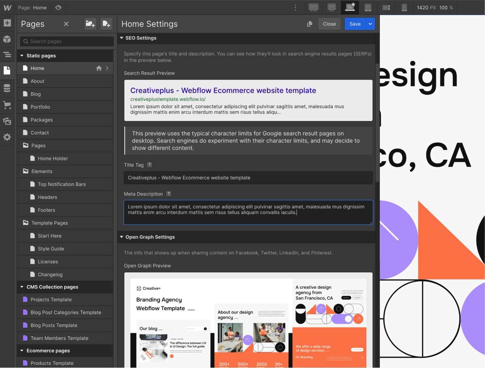Image resolution: width=485 pixels, height=368 pixels.
Task: Select the Portfolio page
Action: tap(65, 107)
